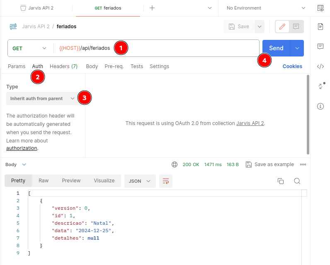Open the tabs overflow chevron
Viewport: 330px width, 265px height.
(210, 8)
